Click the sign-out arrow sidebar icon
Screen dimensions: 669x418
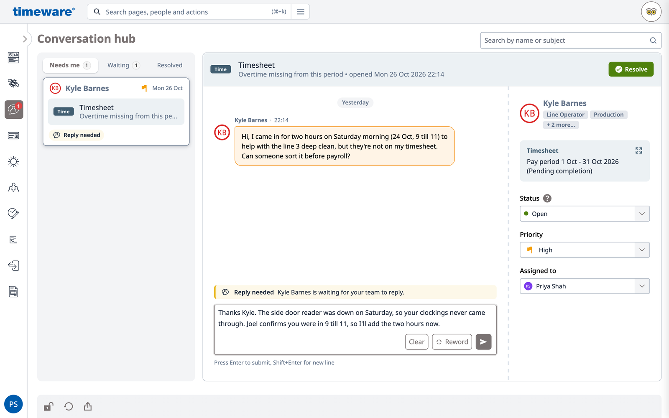(x=13, y=266)
